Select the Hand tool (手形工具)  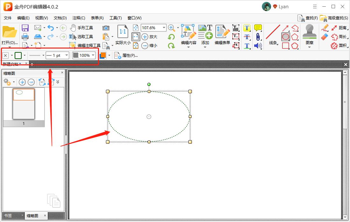tap(81, 28)
